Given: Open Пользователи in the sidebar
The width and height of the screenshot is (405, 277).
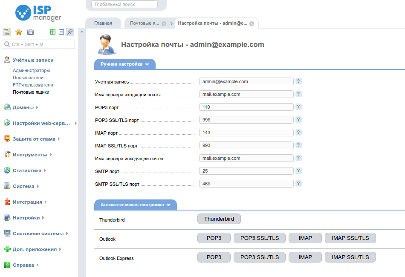Looking at the screenshot, I should click(x=28, y=78).
